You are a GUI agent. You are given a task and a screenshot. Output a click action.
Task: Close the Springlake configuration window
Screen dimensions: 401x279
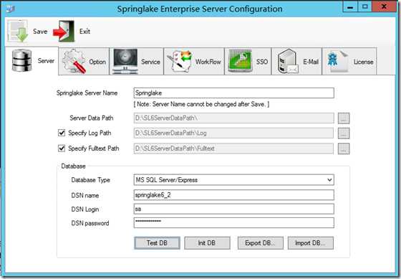[x=384, y=6]
